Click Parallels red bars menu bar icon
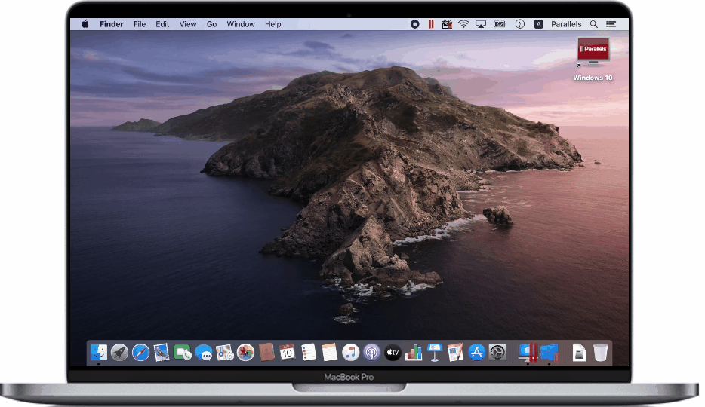The image size is (705, 407). tap(431, 24)
